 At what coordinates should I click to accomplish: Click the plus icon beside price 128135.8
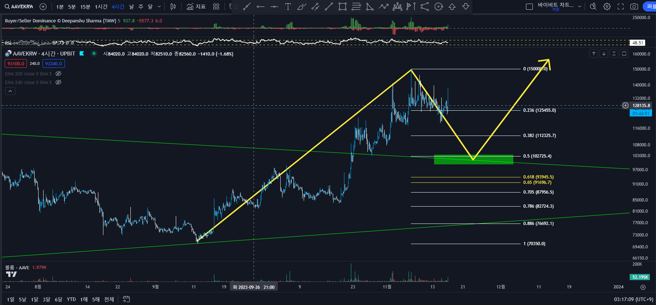[x=626, y=106]
